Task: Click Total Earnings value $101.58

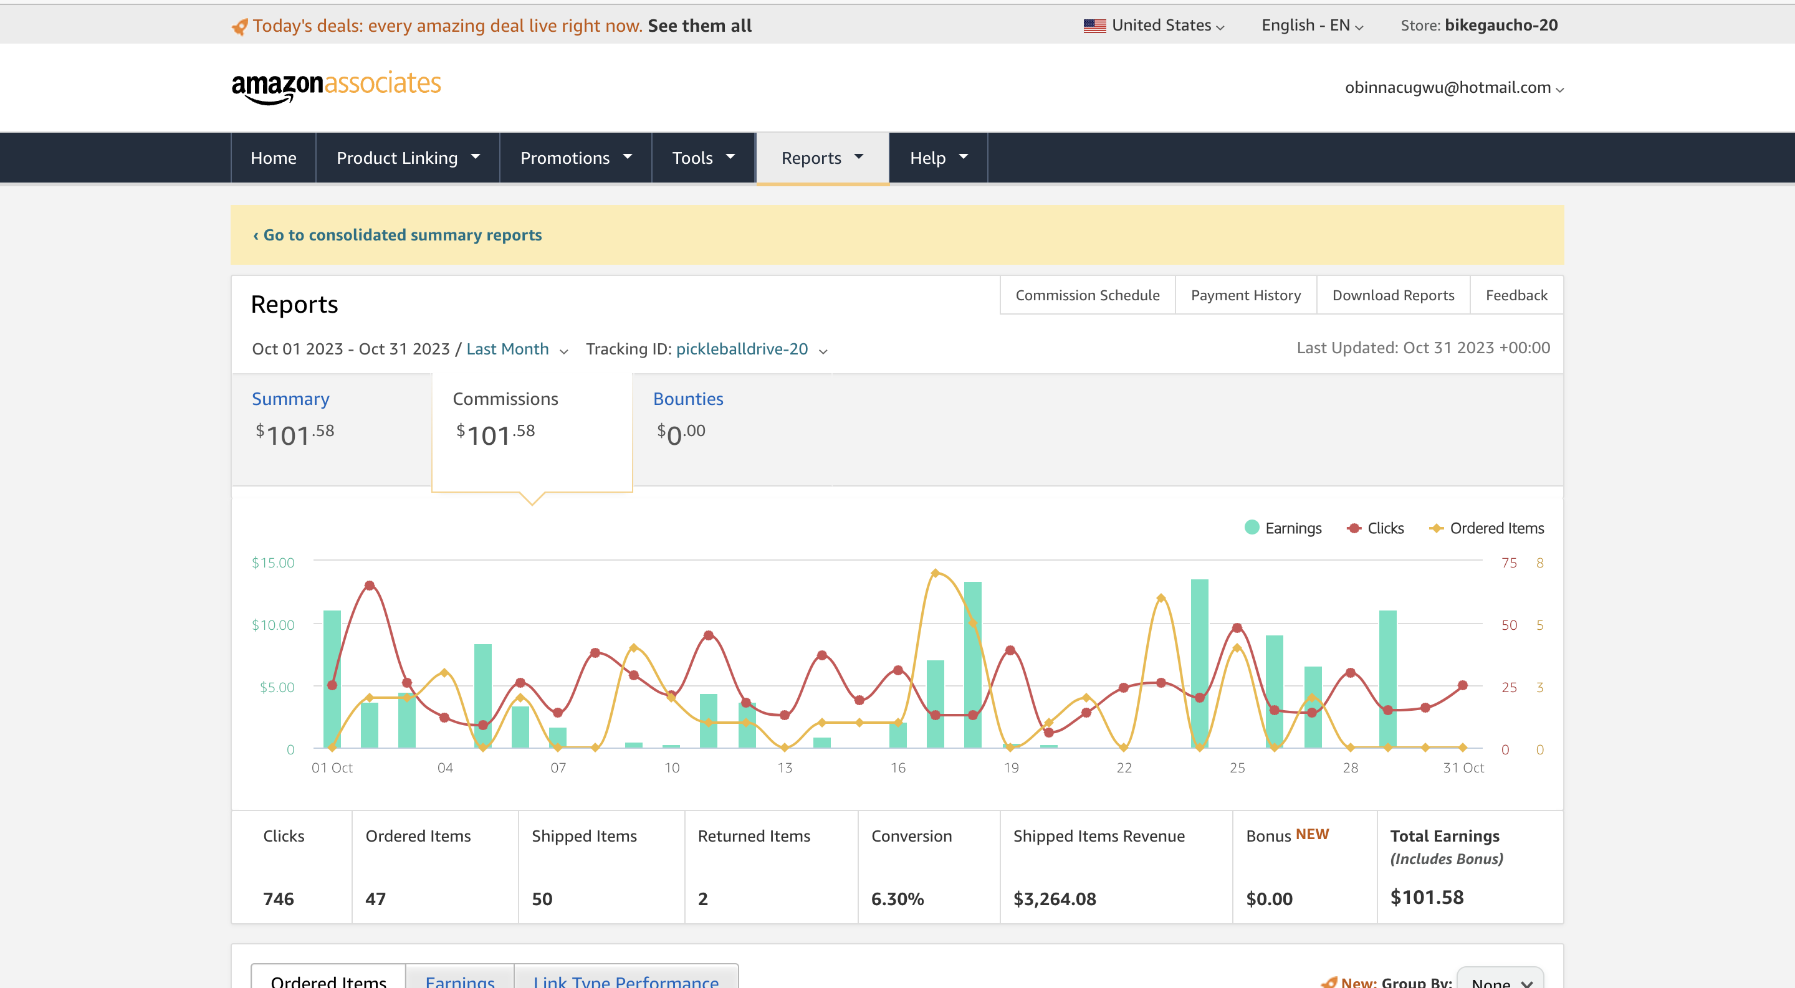Action: [x=1427, y=898]
